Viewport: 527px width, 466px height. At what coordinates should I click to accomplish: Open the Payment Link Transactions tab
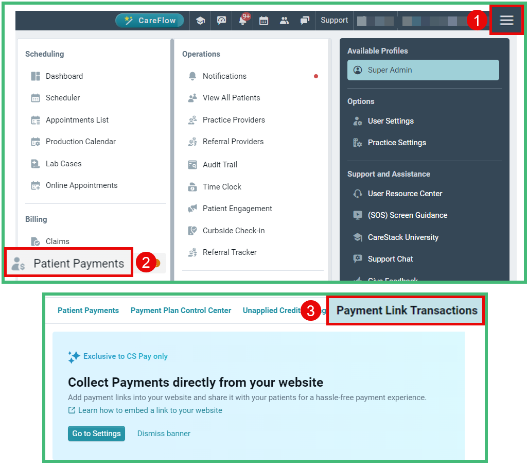406,311
